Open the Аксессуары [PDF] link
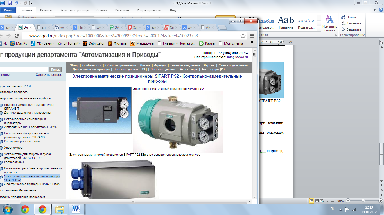Viewport: 384px width, 215px height. tap(214, 69)
